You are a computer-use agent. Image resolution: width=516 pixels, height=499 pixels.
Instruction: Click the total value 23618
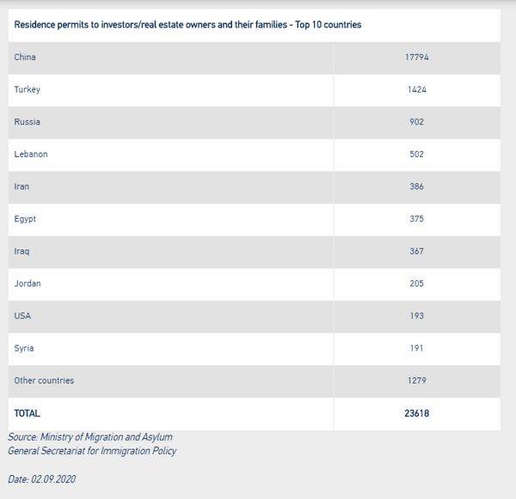point(416,413)
